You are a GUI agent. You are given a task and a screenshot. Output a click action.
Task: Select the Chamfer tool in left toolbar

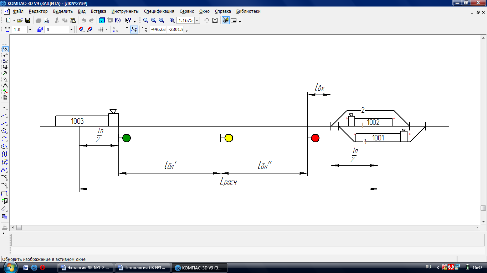pyautogui.click(x=5, y=178)
